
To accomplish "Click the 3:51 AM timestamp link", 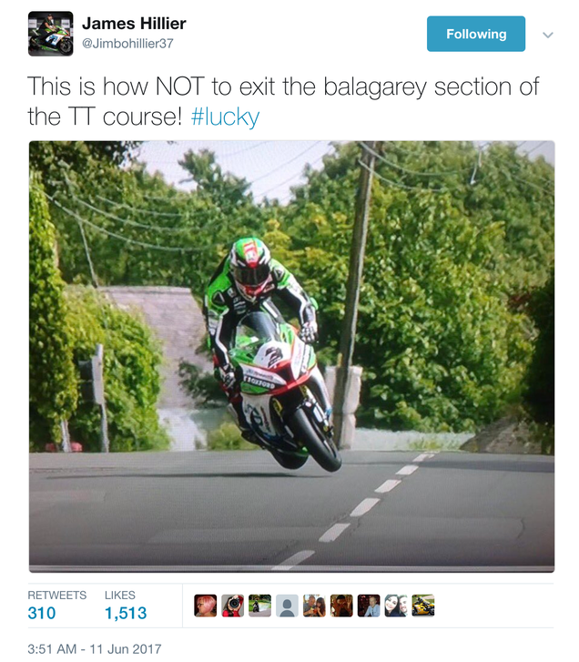I will coord(95,649).
